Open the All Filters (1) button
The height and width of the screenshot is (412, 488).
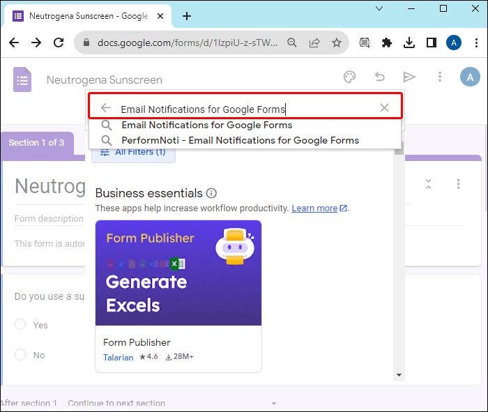pyautogui.click(x=133, y=152)
